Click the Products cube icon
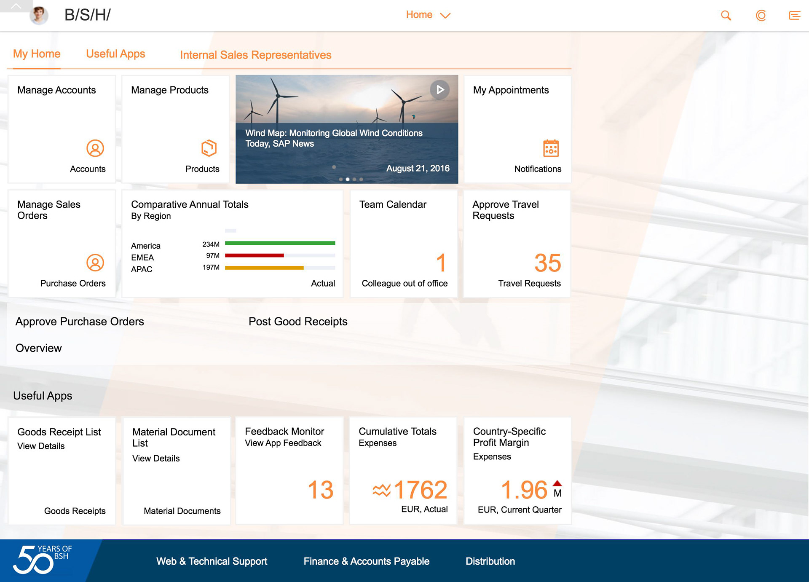This screenshot has height=582, width=809. click(x=209, y=148)
